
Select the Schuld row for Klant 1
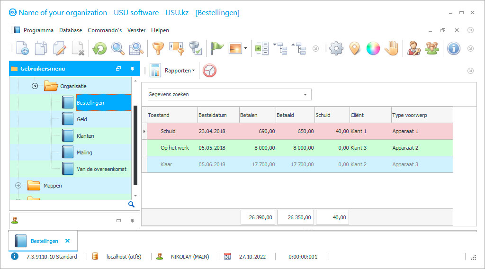(x=300, y=131)
